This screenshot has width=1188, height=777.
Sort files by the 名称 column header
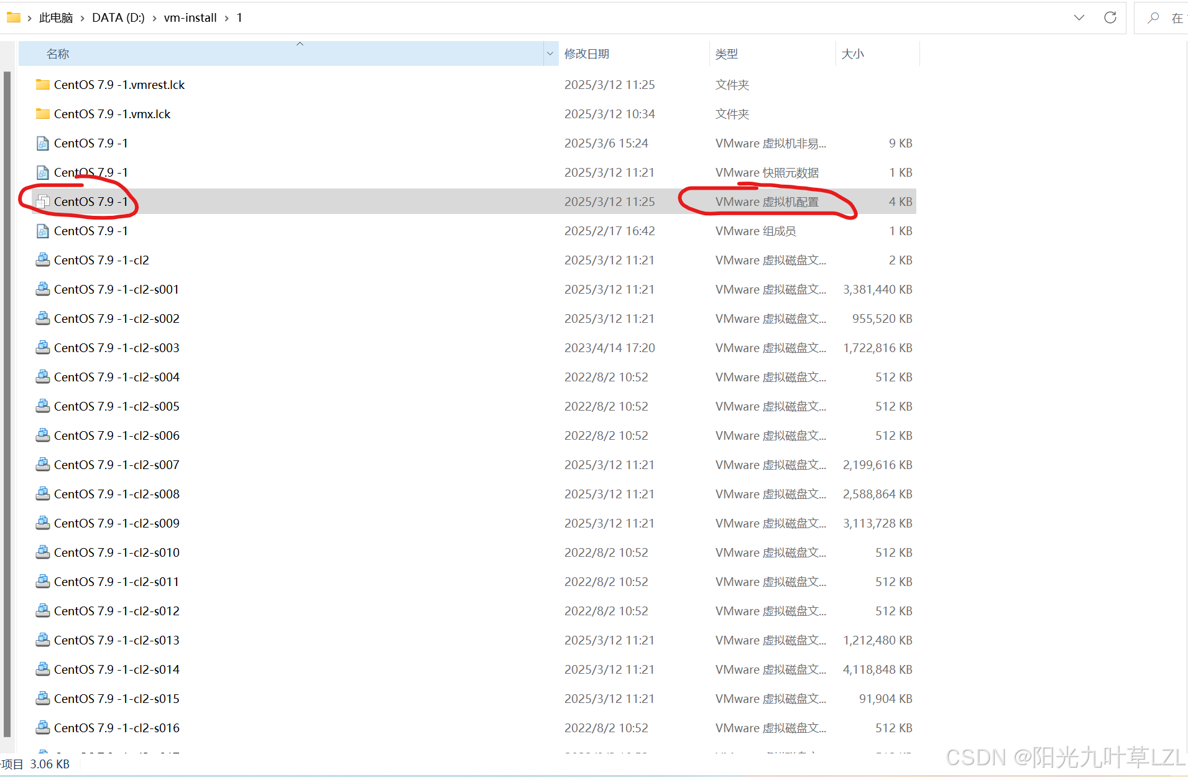(282, 54)
